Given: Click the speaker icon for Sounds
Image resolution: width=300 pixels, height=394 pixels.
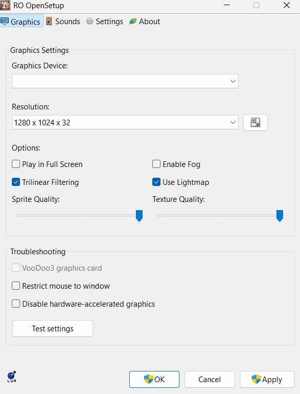Looking at the screenshot, I should [x=49, y=22].
